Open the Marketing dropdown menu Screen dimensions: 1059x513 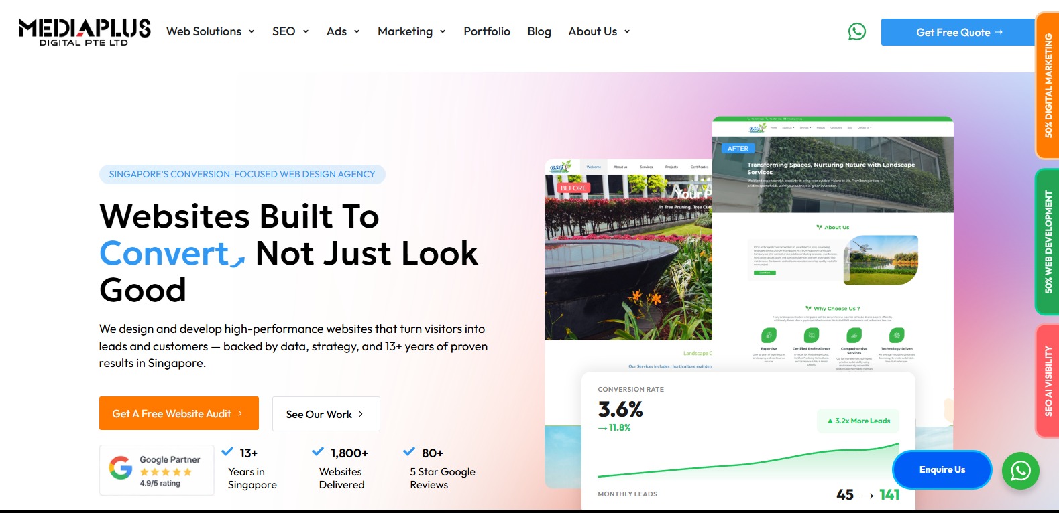click(x=412, y=31)
